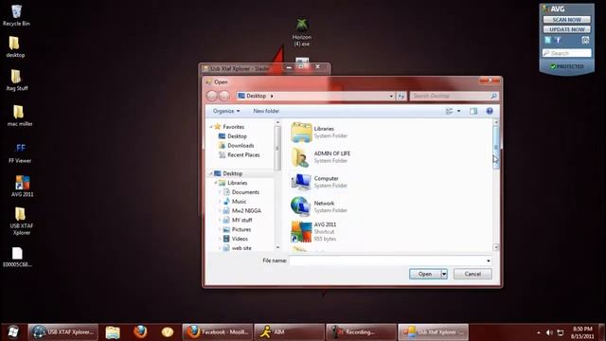606x341 pixels.
Task: Click the PROTECTED status in AVG gadget
Action: point(566,66)
